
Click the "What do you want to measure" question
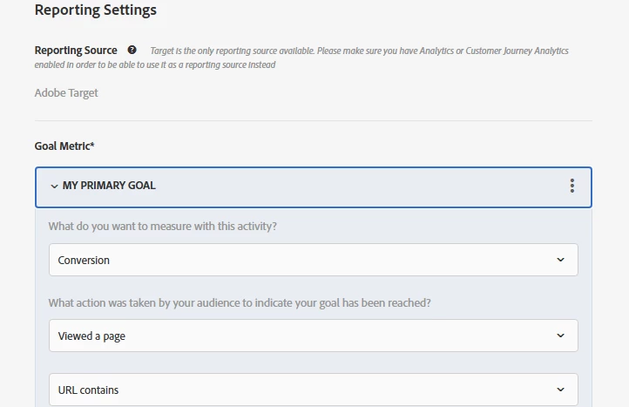click(163, 227)
